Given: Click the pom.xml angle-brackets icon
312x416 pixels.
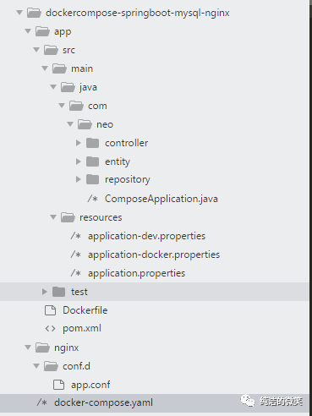Looking at the screenshot, I should point(50,328).
